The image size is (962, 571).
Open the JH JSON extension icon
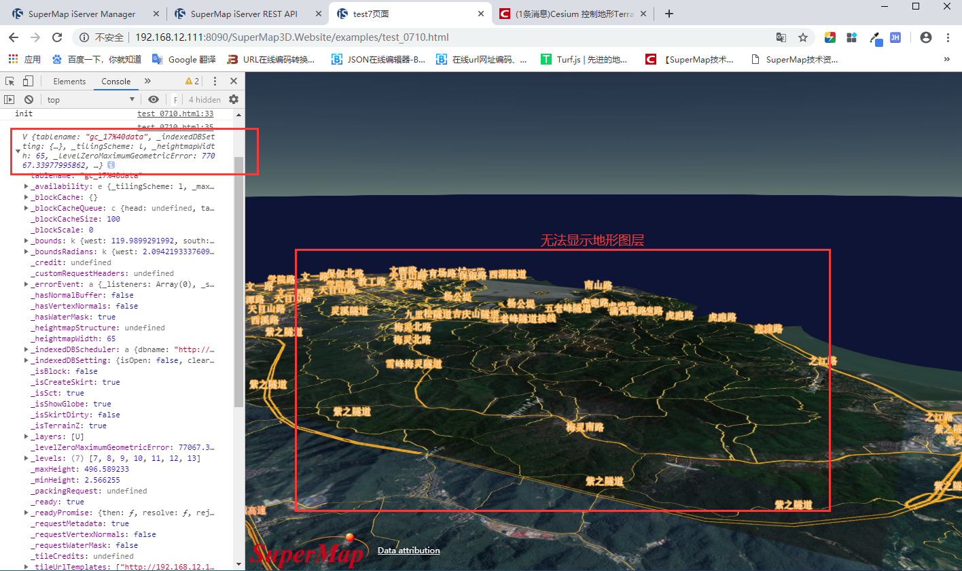pyautogui.click(x=895, y=37)
